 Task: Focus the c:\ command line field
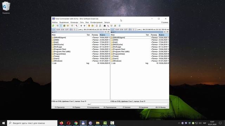pyautogui.click(x=130, y=104)
